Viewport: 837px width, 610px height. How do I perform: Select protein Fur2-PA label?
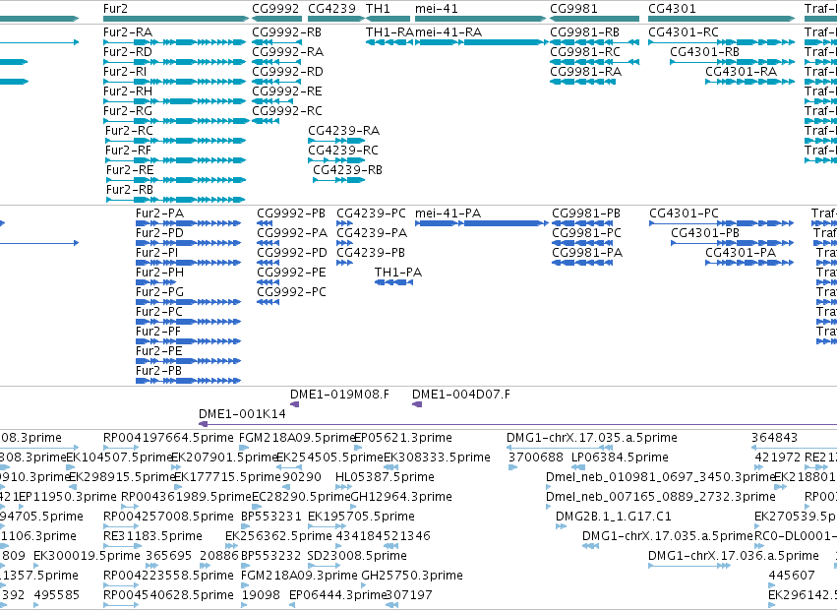point(159,213)
